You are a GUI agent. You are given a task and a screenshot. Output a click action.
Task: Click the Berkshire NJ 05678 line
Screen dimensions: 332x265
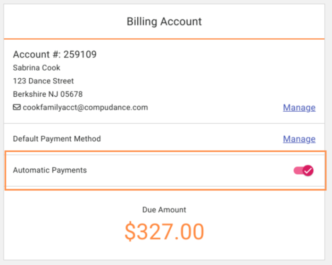tap(48, 94)
